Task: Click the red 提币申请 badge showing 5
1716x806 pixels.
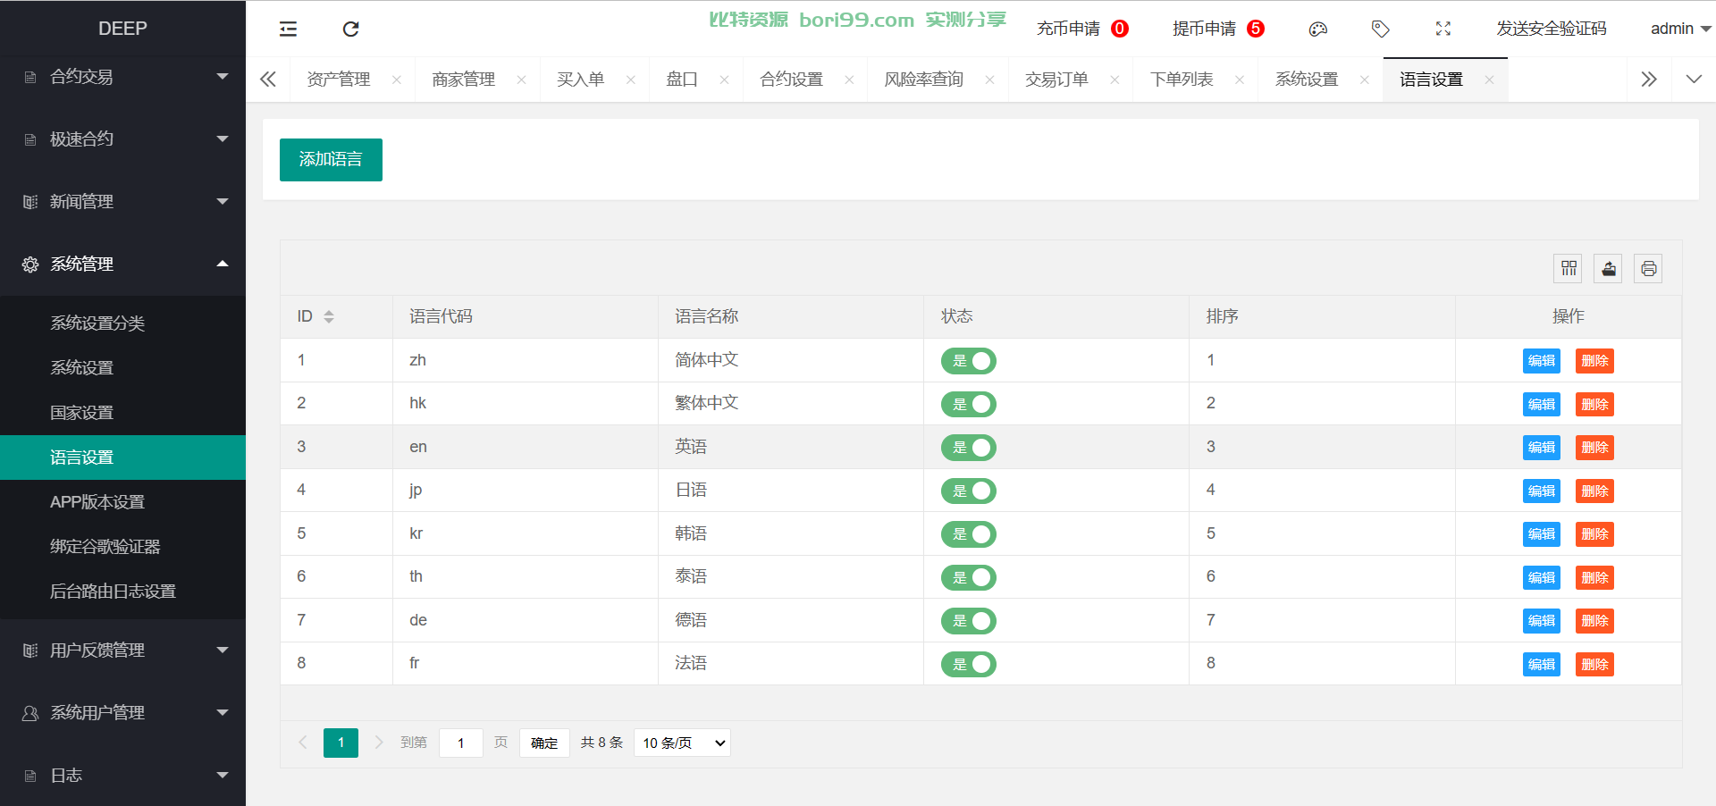Action: coord(1256,29)
